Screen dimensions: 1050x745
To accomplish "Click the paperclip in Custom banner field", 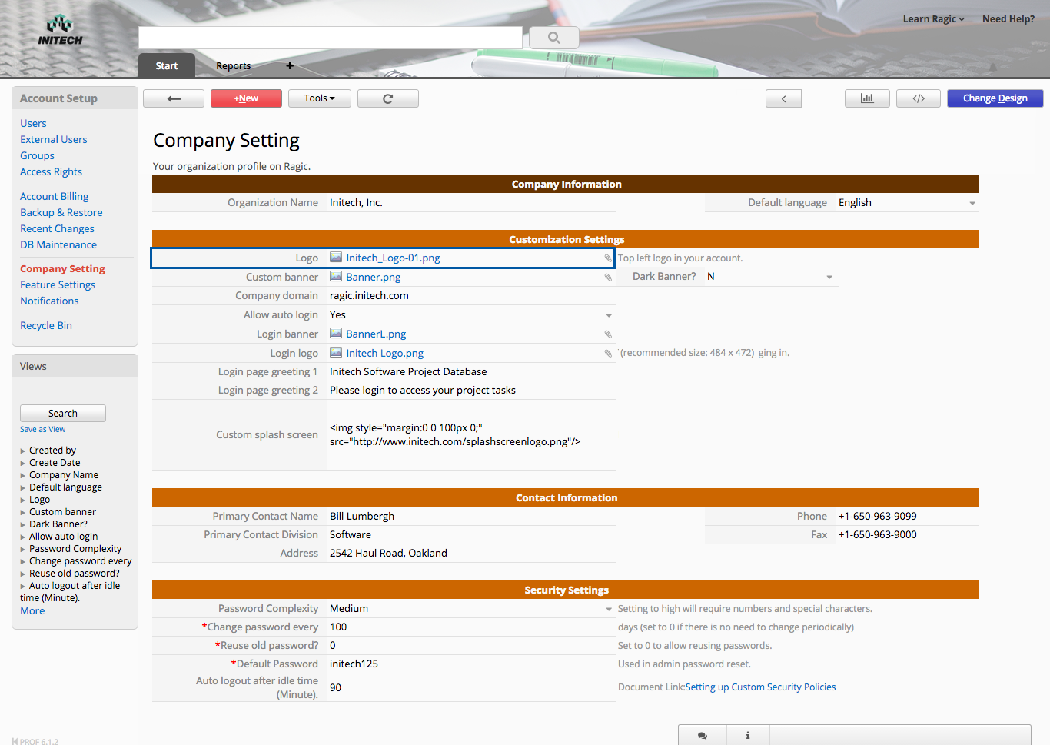I will [x=608, y=278].
